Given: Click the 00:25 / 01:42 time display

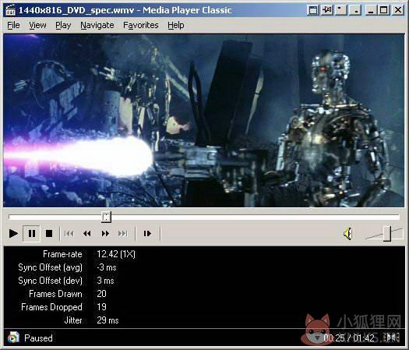Looking at the screenshot, I should [349, 338].
